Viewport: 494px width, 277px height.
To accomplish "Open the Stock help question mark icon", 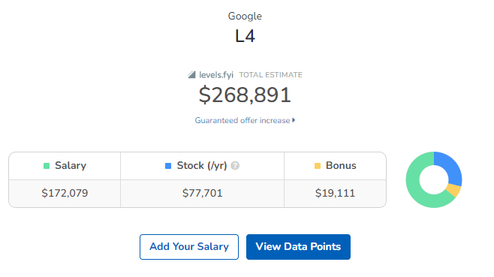I will coord(235,165).
